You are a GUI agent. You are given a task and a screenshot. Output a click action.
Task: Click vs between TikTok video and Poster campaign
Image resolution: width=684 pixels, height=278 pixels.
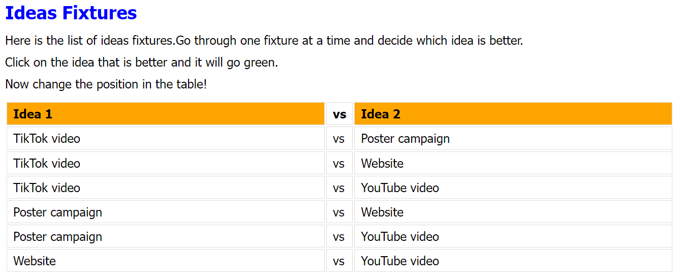tap(339, 139)
